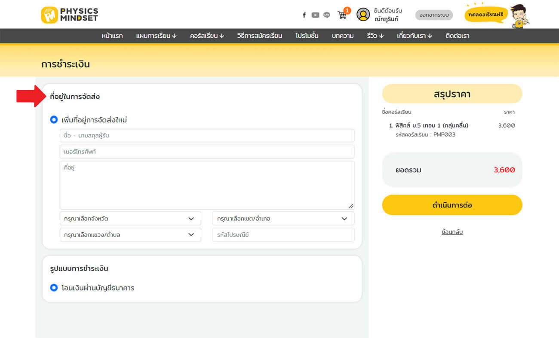Select โอนเงินผ่านบัญชีธนาคาร payment radio button

pos(54,288)
